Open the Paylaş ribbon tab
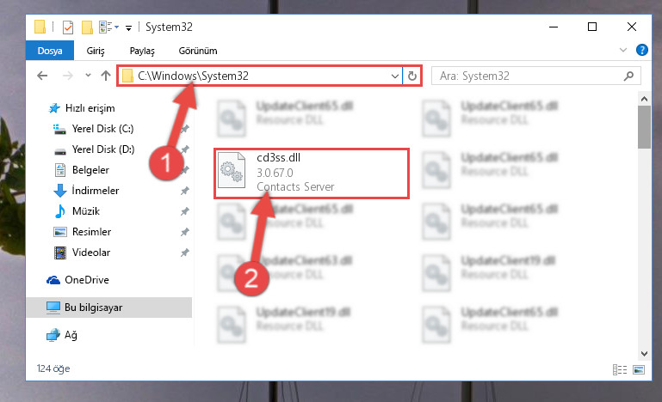This screenshot has width=662, height=402. click(x=142, y=51)
